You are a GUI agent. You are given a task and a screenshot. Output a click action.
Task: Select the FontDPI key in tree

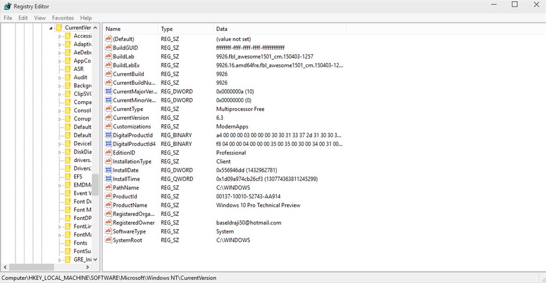click(83, 218)
